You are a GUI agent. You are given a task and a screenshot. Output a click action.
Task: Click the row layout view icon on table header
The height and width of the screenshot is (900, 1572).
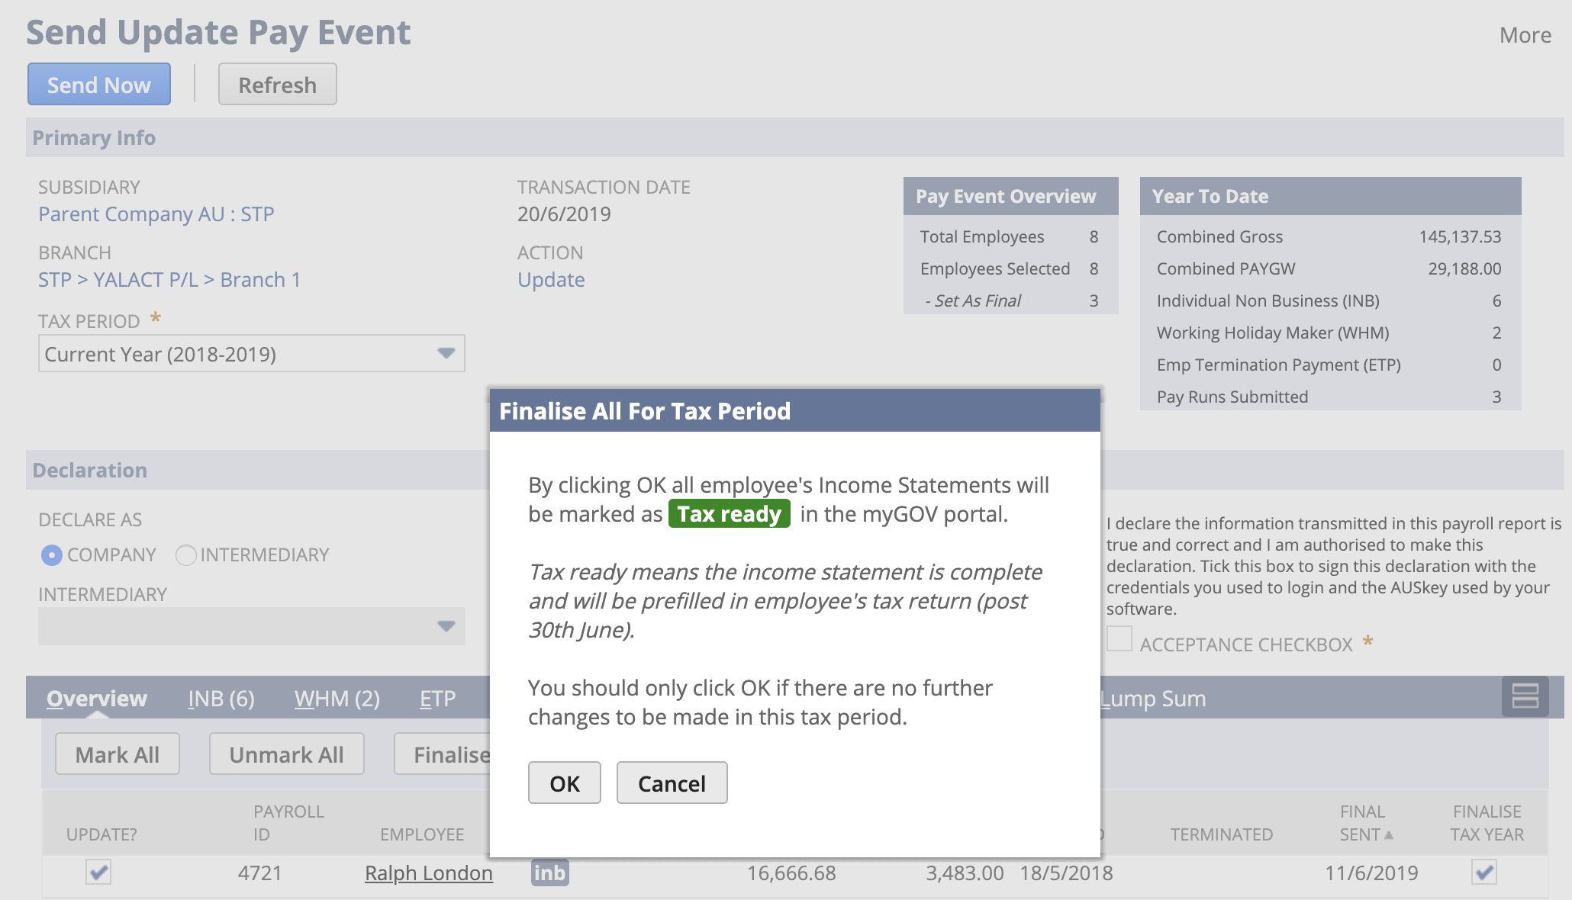(1524, 696)
